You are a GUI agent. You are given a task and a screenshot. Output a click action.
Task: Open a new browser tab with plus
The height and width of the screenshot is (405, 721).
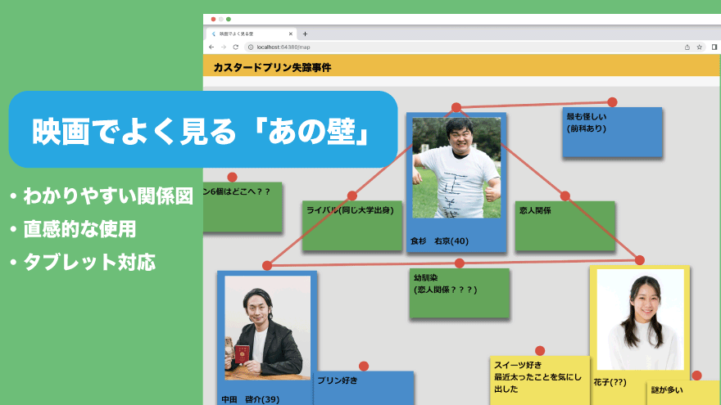pos(305,34)
